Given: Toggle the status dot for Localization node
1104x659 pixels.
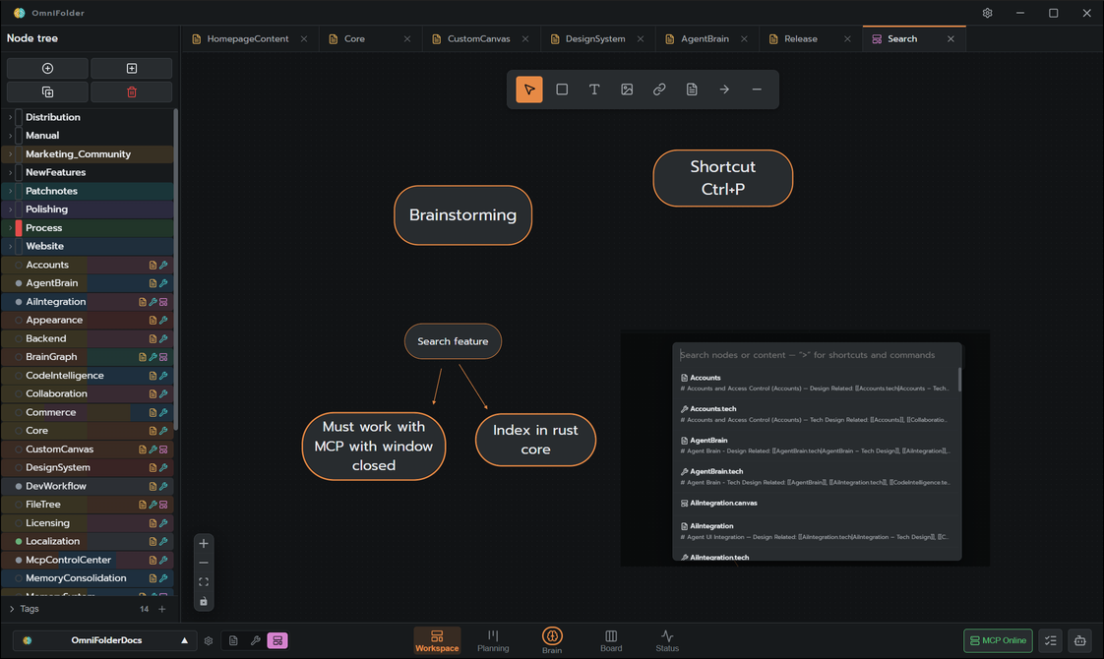Looking at the screenshot, I should click(x=19, y=541).
